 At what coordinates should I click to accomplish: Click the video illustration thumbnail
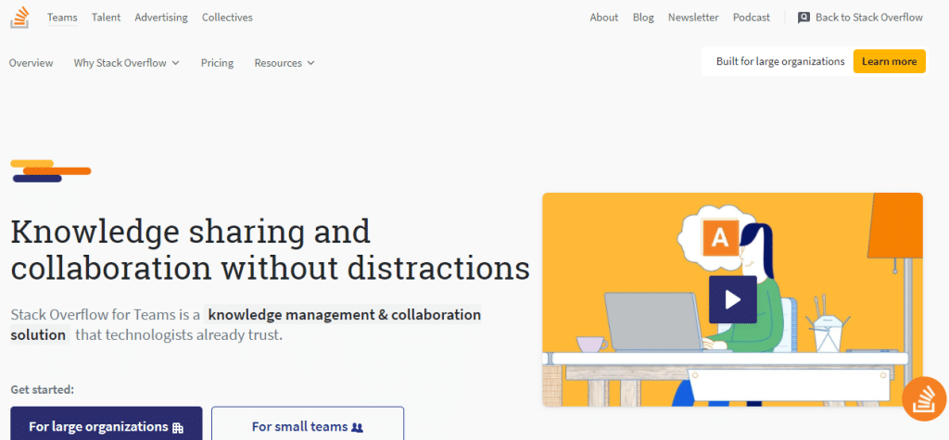point(732,299)
